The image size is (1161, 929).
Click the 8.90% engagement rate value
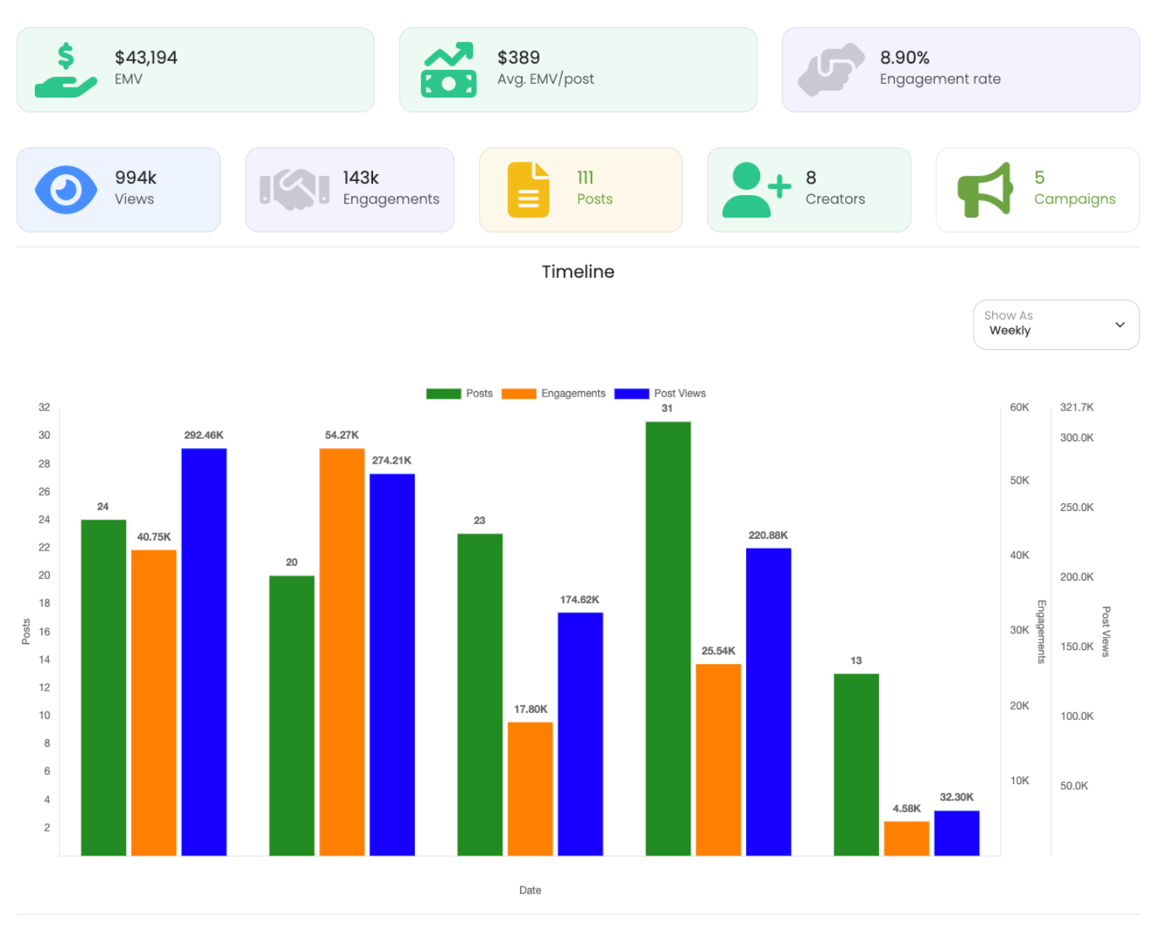904,57
